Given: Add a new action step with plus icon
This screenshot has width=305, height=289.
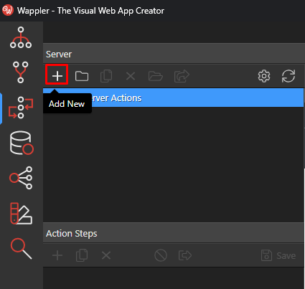Looking at the screenshot, I should 57,255.
